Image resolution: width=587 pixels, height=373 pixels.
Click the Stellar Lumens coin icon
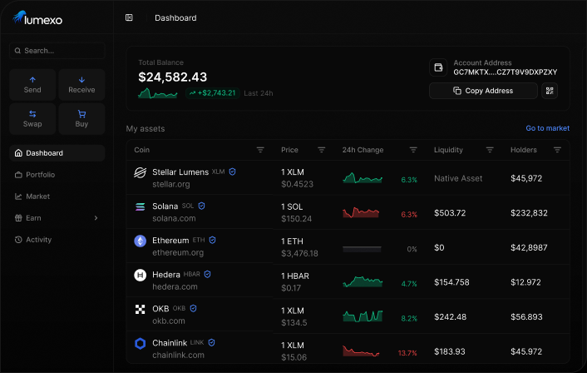click(140, 172)
